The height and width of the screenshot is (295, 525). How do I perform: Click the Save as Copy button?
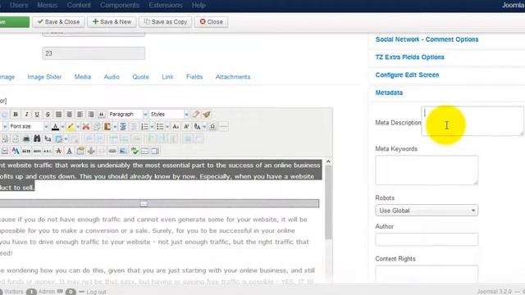(x=166, y=22)
